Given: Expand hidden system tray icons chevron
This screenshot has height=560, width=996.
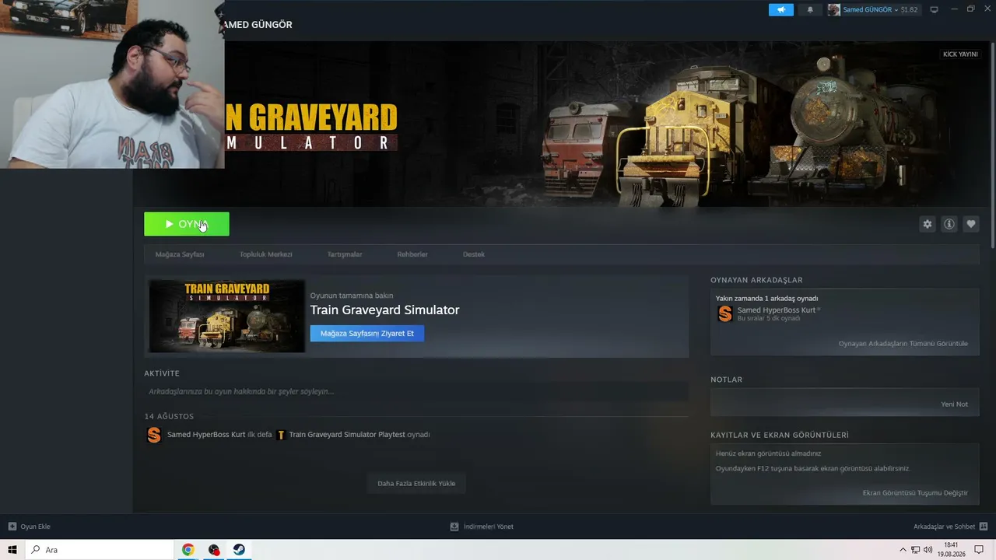Looking at the screenshot, I should point(903,550).
